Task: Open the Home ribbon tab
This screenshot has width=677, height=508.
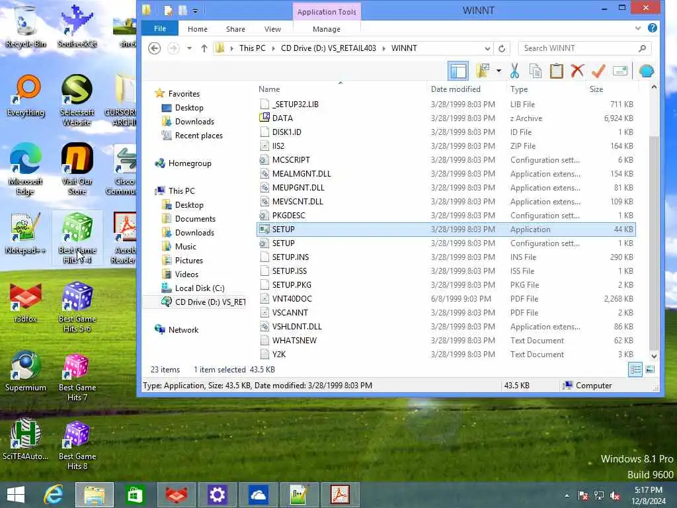Action: point(197,29)
